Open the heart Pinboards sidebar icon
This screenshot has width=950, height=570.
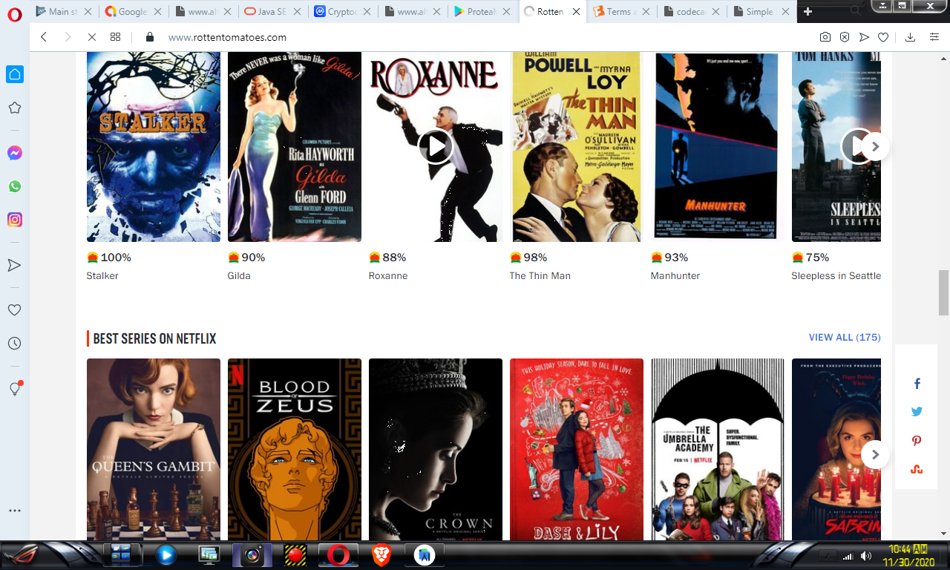click(15, 309)
